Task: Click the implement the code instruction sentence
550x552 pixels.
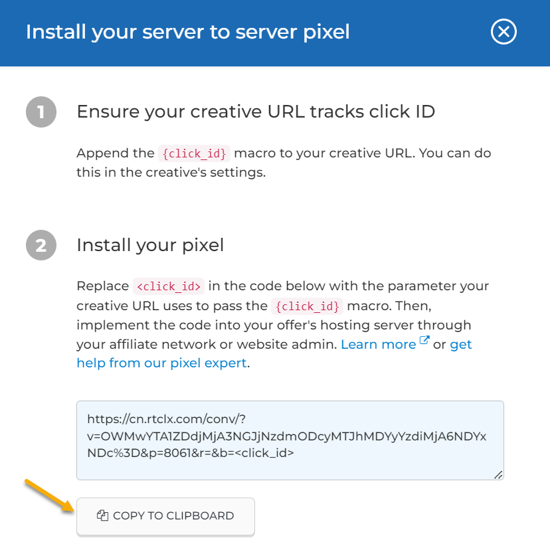Action: [274, 325]
